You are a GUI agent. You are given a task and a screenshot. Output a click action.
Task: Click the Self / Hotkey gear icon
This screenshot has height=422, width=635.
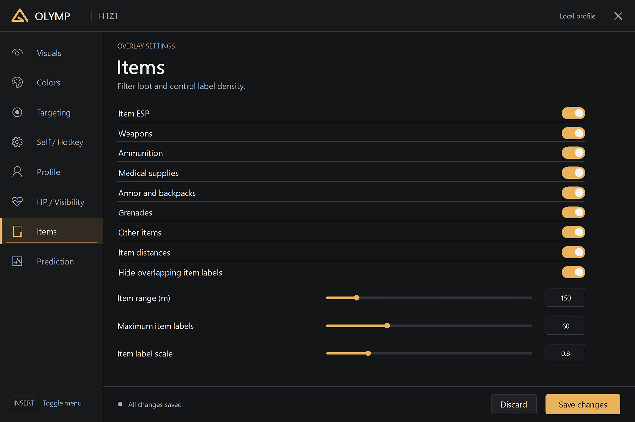click(17, 142)
